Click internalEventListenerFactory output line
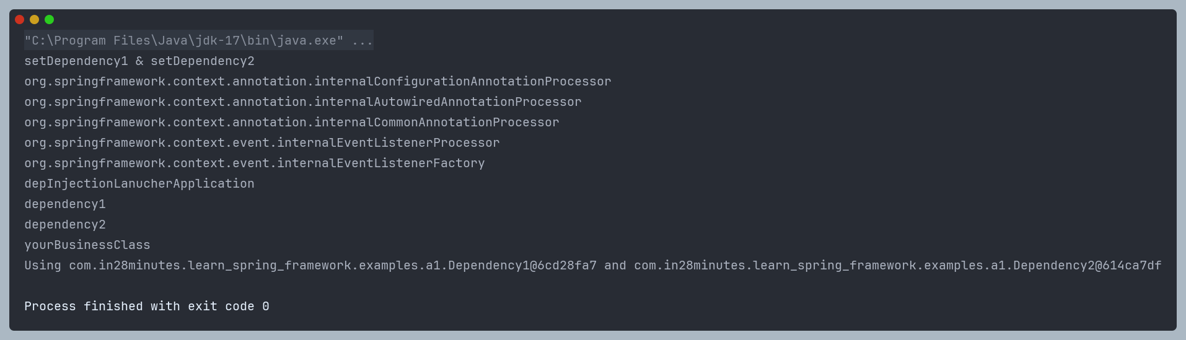Image resolution: width=1186 pixels, height=340 pixels. [x=255, y=163]
